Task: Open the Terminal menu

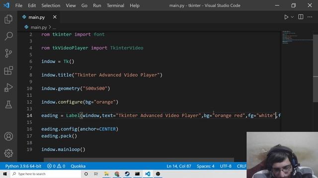Action: coord(115,5)
